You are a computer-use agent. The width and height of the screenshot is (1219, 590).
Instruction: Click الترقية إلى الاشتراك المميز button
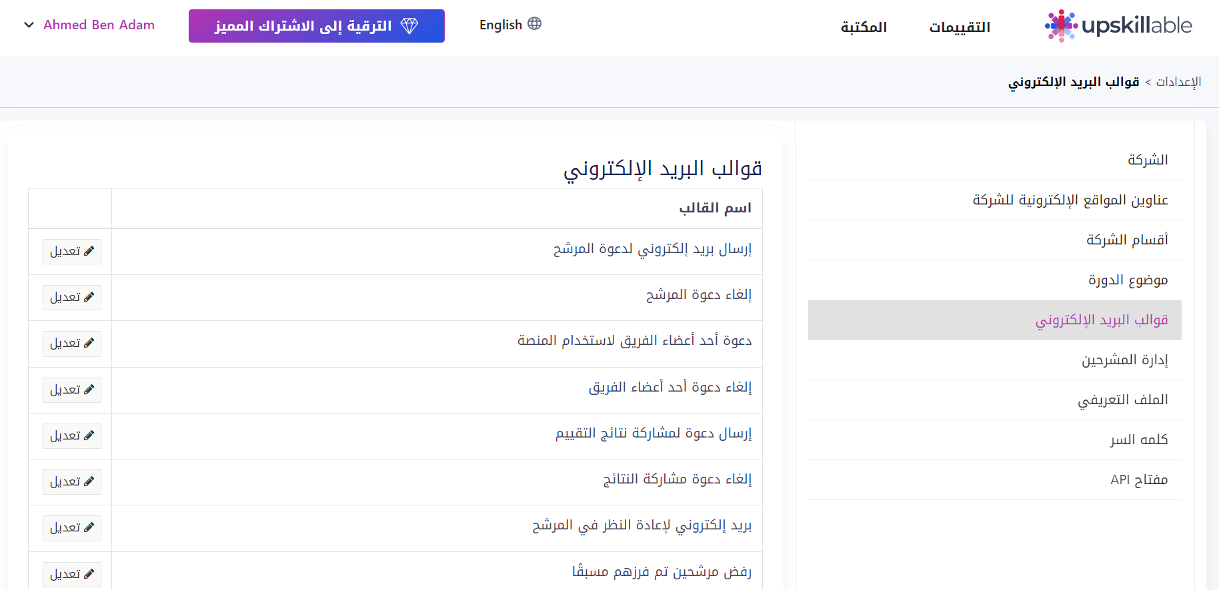tap(317, 26)
